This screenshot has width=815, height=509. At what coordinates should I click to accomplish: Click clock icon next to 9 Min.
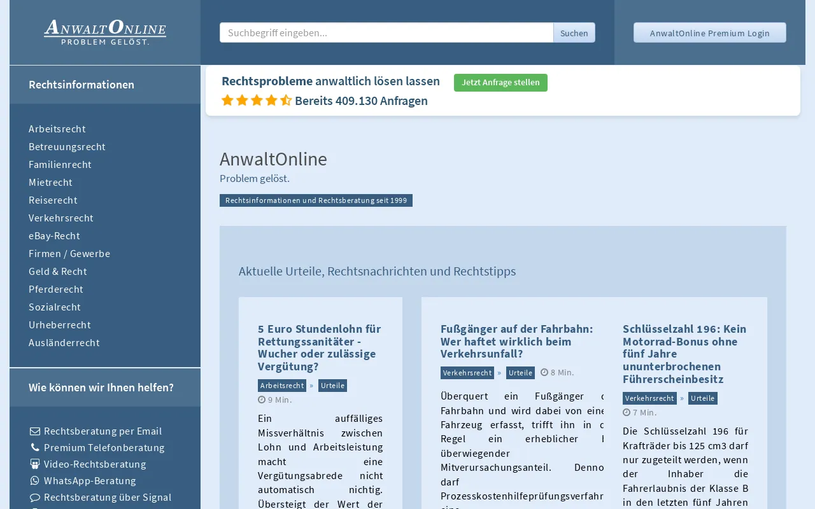pos(262,400)
